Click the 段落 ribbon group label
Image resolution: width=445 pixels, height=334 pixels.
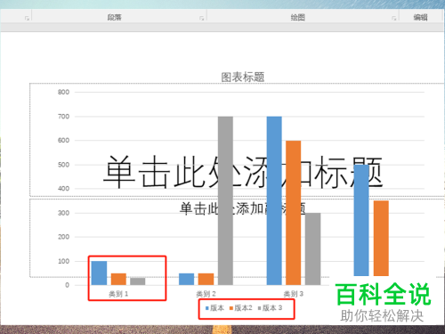[115, 17]
